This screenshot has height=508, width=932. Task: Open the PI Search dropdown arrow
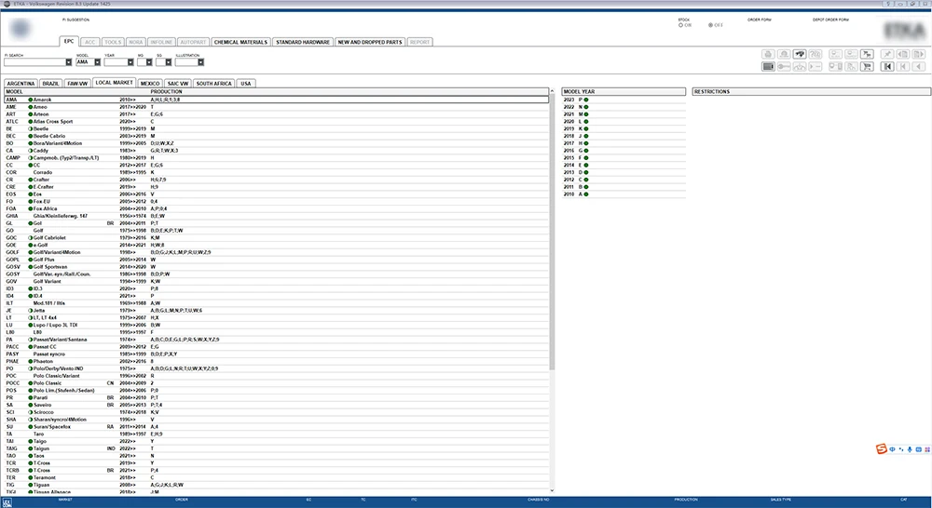click(68, 62)
